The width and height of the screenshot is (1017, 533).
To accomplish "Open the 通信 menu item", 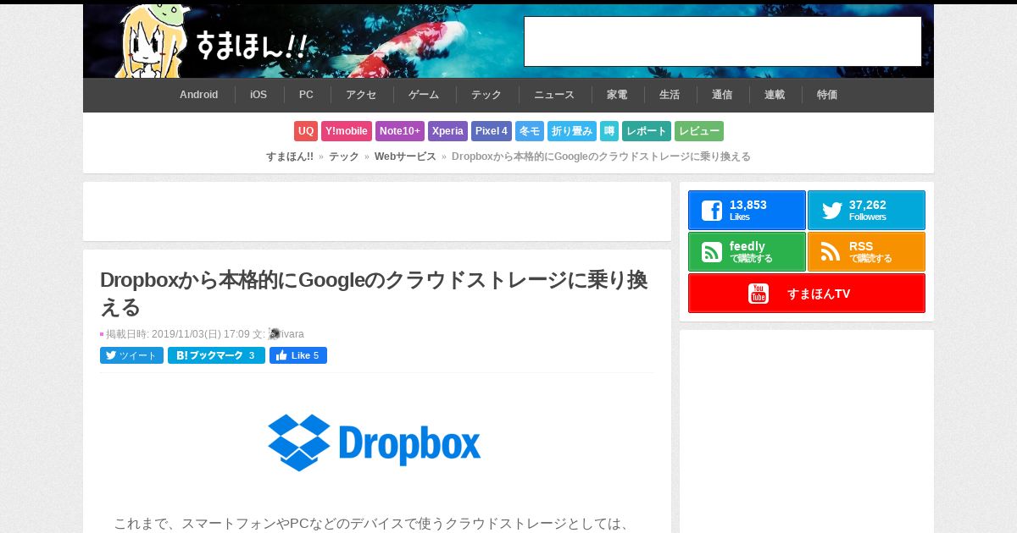I will click(x=722, y=95).
